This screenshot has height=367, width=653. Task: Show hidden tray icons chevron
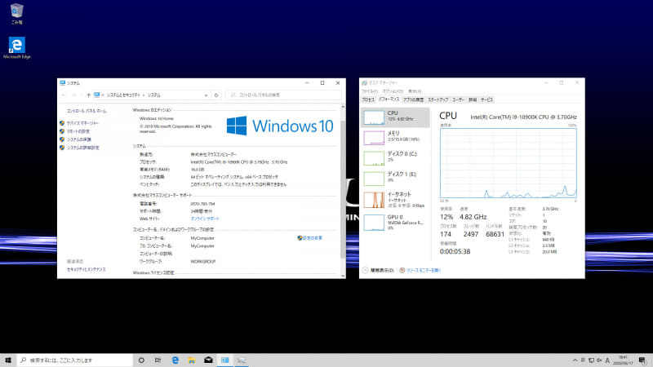[575, 360]
